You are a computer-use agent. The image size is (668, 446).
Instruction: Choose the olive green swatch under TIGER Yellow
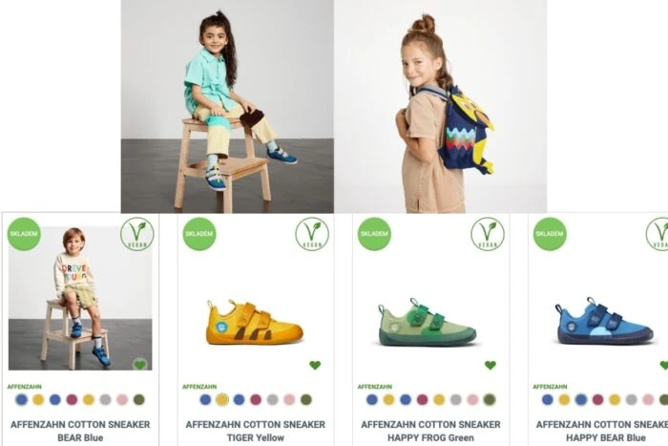click(306, 399)
